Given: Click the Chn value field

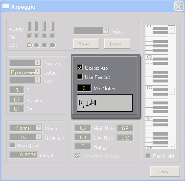Looking at the screenshot, I should [x=17, y=90].
